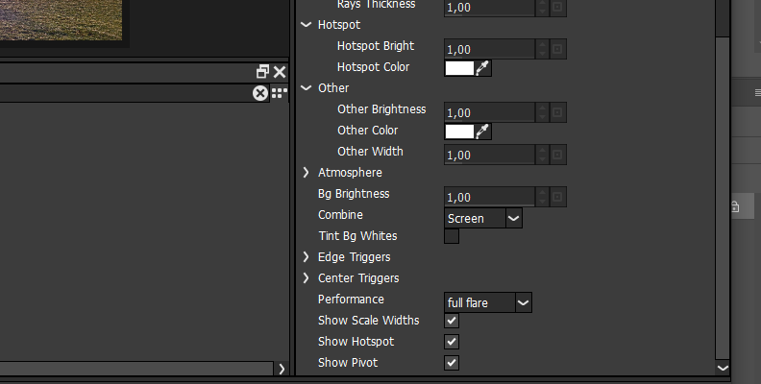Click the keyframe icon for Other Width
The height and width of the screenshot is (384, 761).
[x=557, y=155]
